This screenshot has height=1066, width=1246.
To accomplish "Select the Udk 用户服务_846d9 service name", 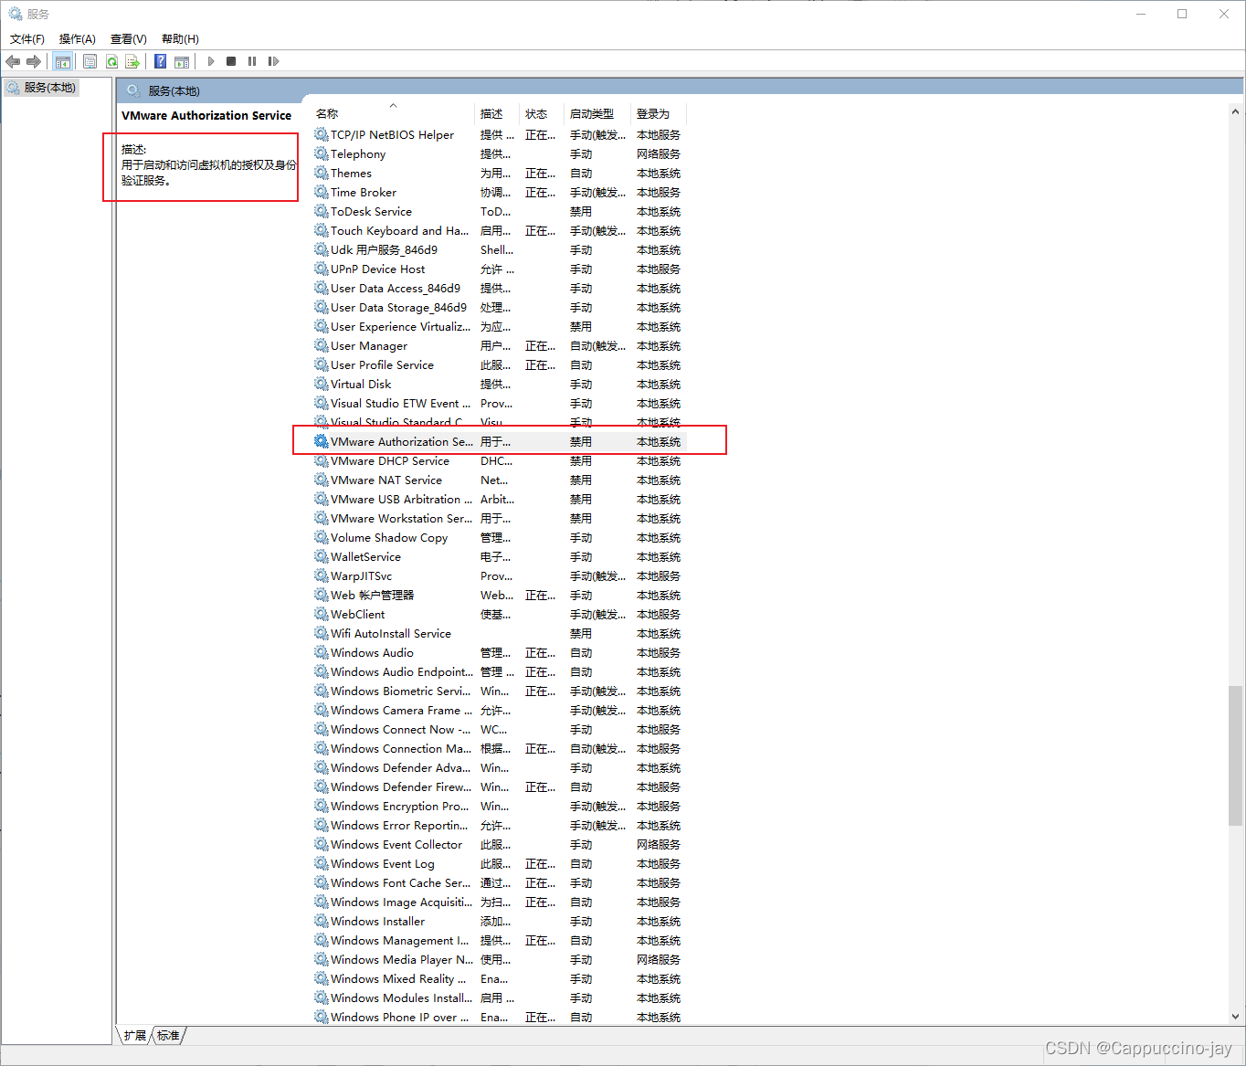I will pyautogui.click(x=384, y=249).
